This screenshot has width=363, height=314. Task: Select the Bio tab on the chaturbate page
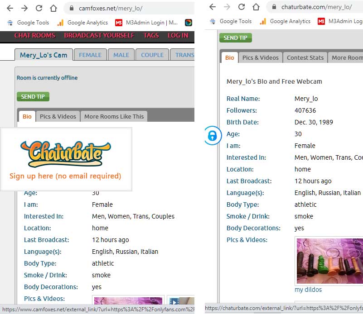(x=229, y=58)
